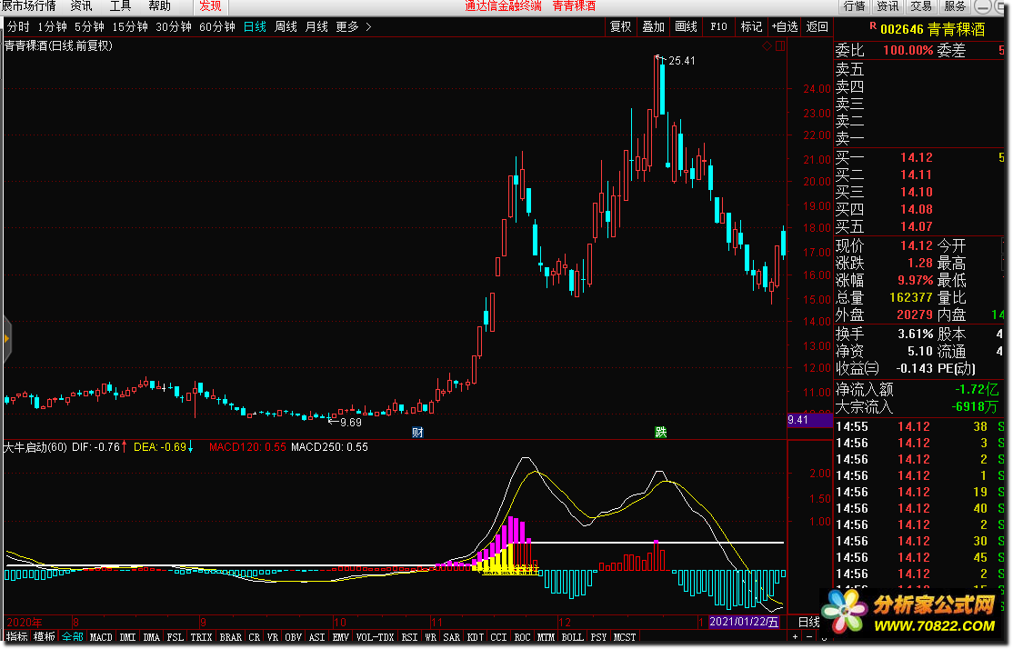Select the 15分钟 period
The height and width of the screenshot is (649, 1013).
point(130,26)
